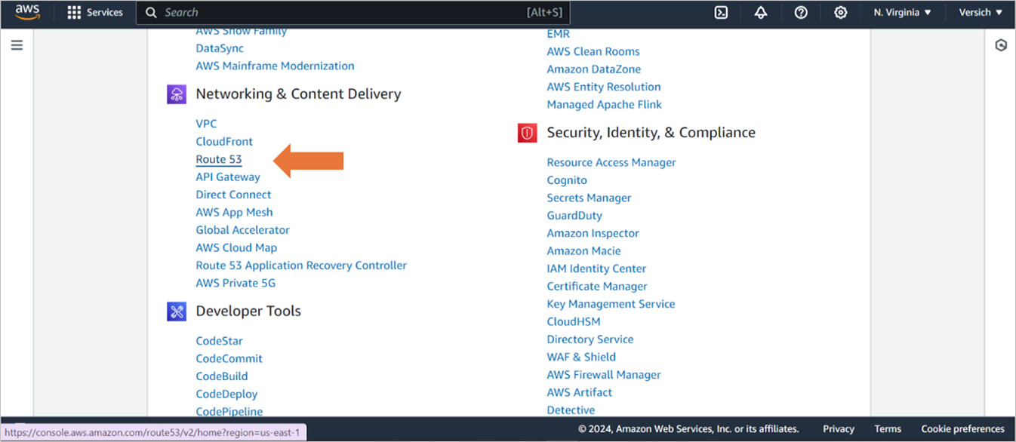
Task: Open the DataSync link
Action: click(x=220, y=48)
